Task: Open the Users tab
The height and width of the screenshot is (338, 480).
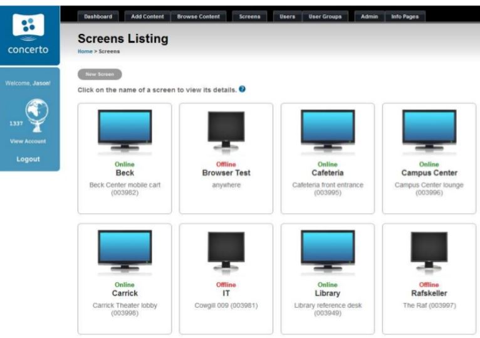Action: tap(287, 16)
